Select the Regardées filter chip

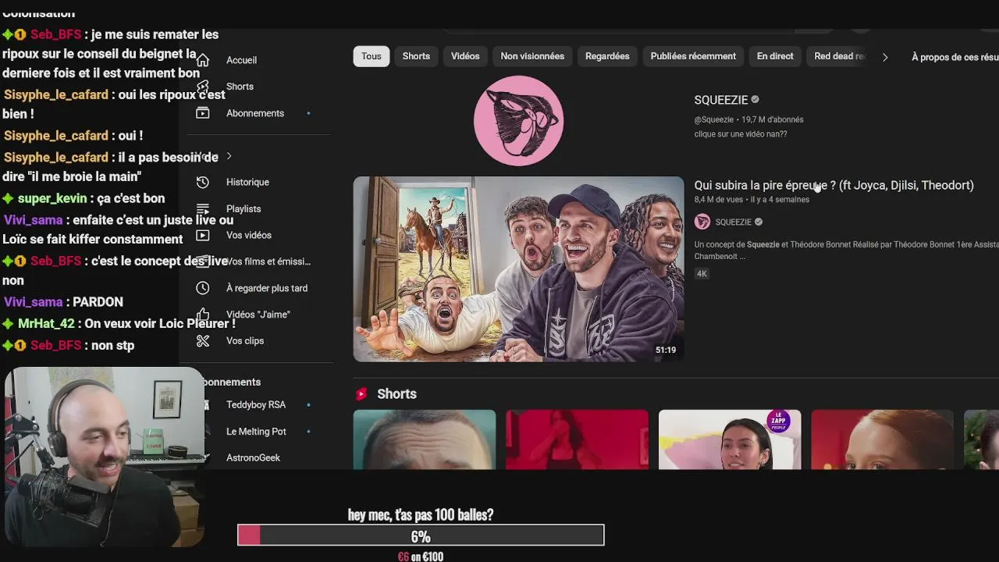click(x=607, y=56)
